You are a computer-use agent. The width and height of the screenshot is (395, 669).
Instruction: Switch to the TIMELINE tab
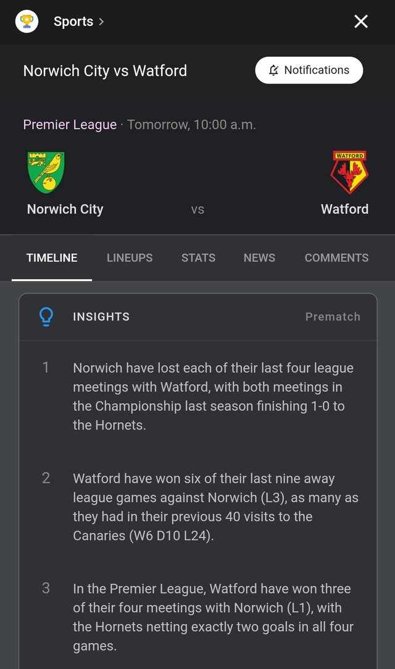click(52, 258)
